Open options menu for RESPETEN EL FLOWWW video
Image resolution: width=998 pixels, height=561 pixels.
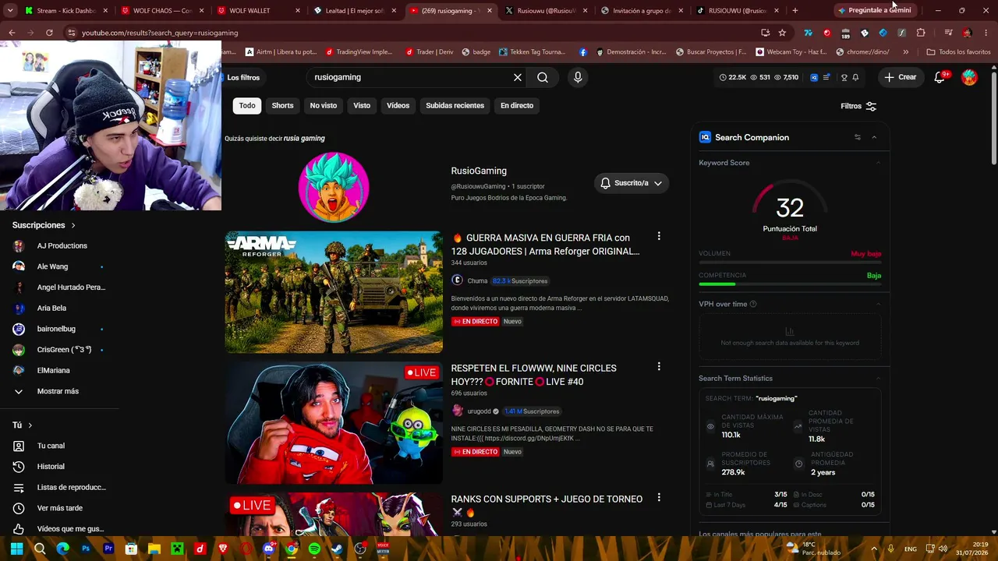[x=659, y=366]
